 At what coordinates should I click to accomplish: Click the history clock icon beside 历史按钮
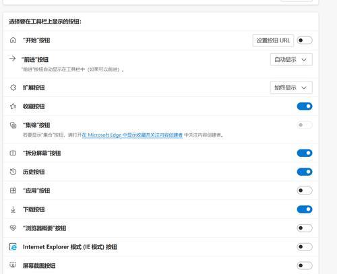pyautogui.click(x=13, y=172)
